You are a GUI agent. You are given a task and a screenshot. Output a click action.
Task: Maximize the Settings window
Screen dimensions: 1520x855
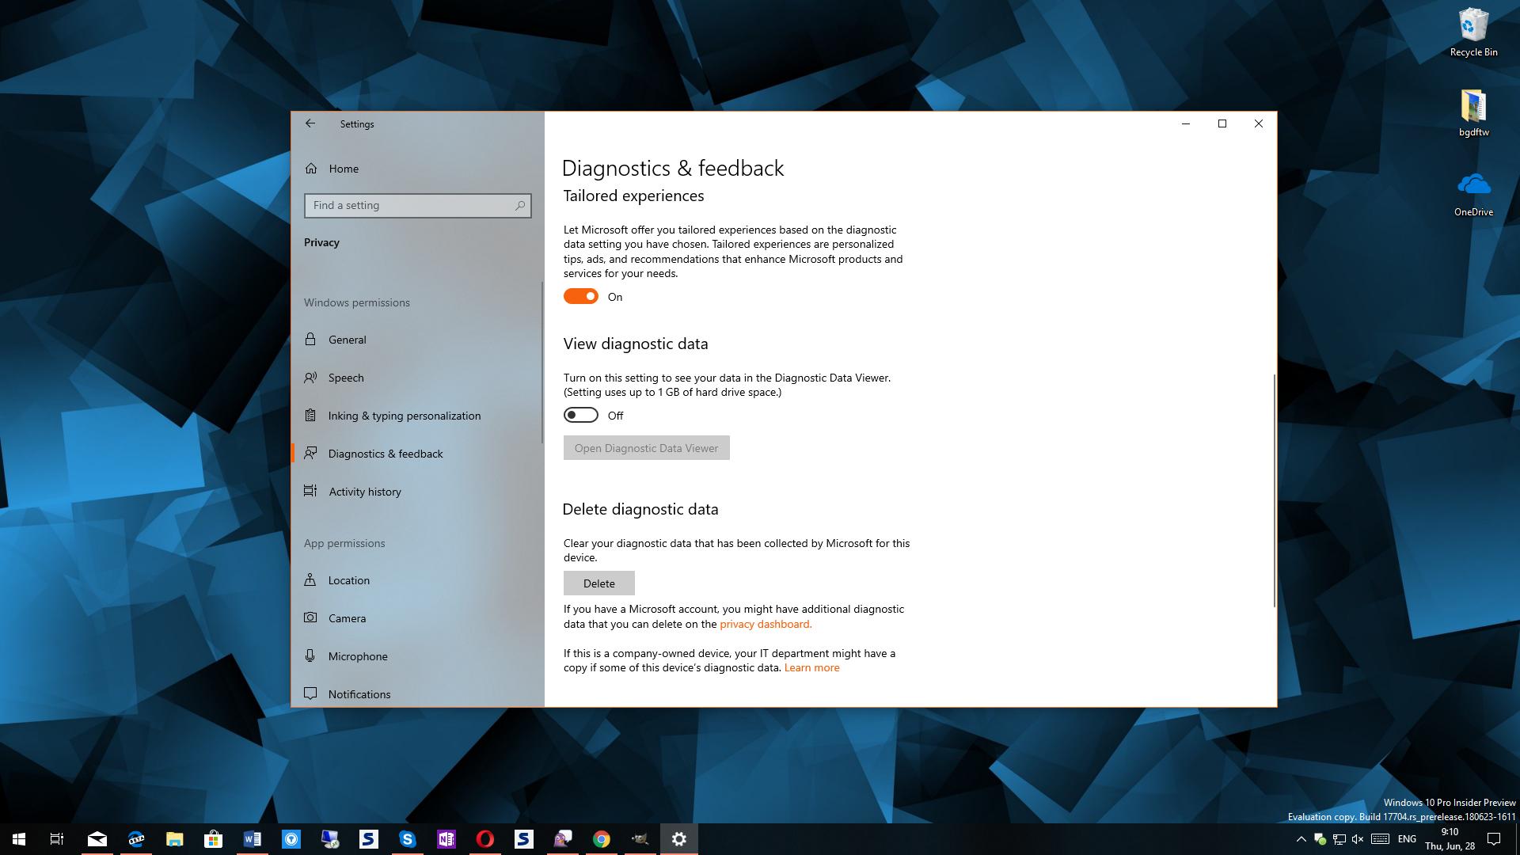(1222, 123)
